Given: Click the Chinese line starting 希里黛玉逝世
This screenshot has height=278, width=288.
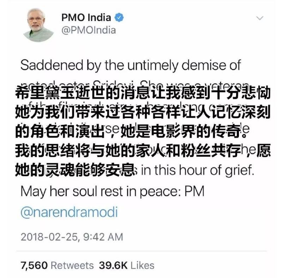Looking at the screenshot, I should 143,92.
